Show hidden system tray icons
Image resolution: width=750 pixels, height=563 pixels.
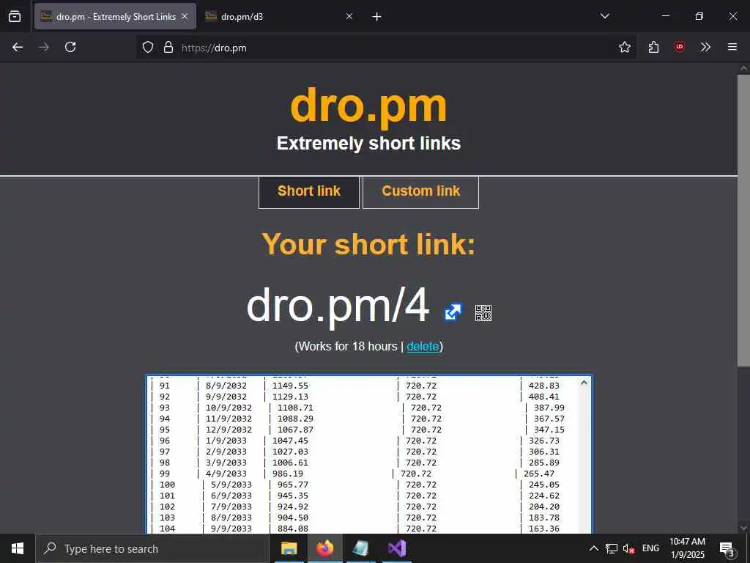point(593,548)
